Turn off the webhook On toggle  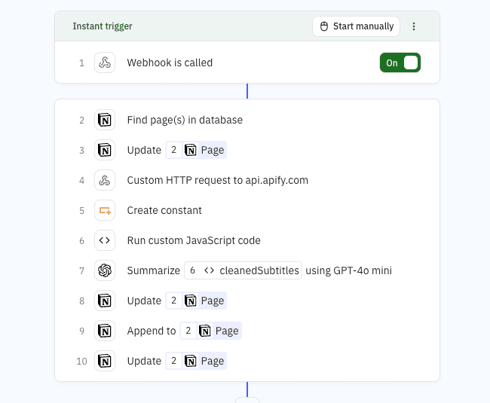click(400, 63)
